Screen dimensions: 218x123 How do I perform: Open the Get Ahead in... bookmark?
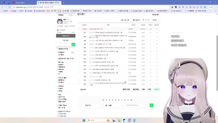177,11
